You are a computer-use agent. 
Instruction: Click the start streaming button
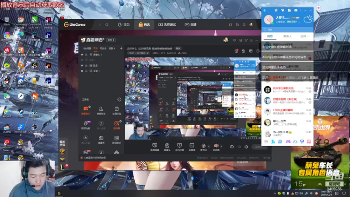259,147
